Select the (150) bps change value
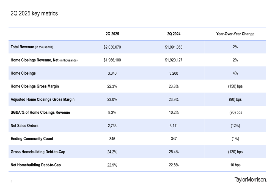This screenshot has height=188, width=275. coord(235,86)
